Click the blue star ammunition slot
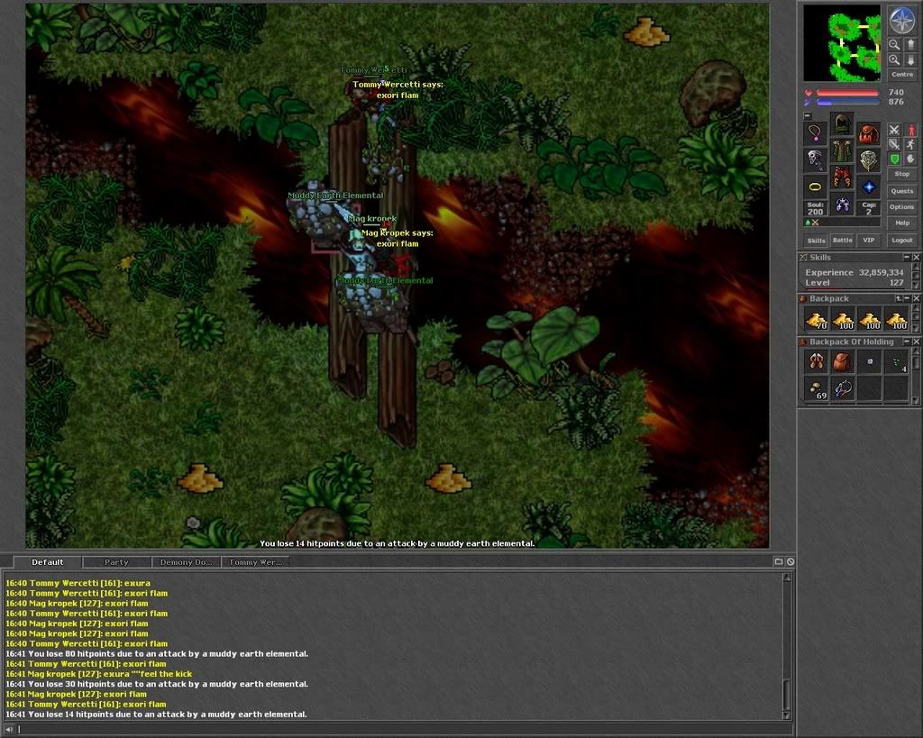The width and height of the screenshot is (923, 738). tap(868, 187)
